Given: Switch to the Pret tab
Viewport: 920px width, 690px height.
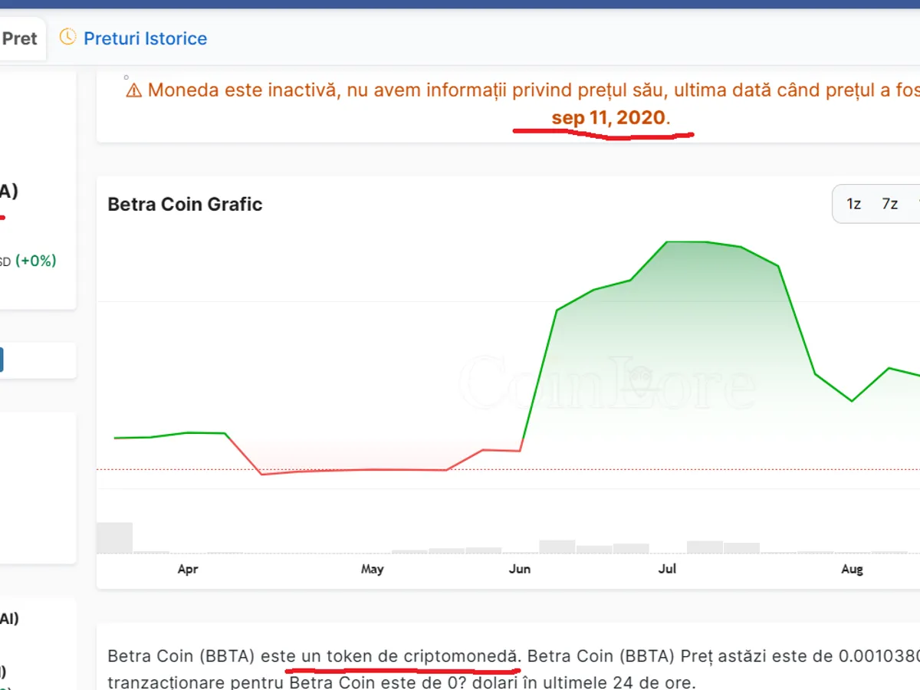Looking at the screenshot, I should pos(20,38).
